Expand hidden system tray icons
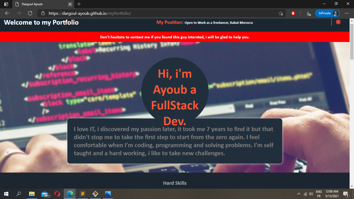 [299, 194]
